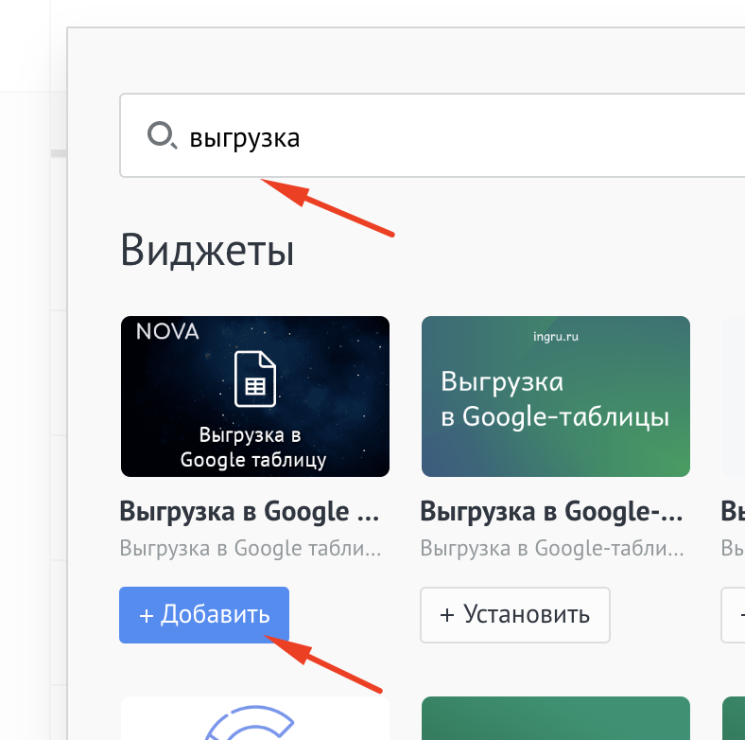Viewport: 745px width, 740px height.
Task: Open the first "Выгрузка в Google ..." widget title
Action: coord(250,512)
